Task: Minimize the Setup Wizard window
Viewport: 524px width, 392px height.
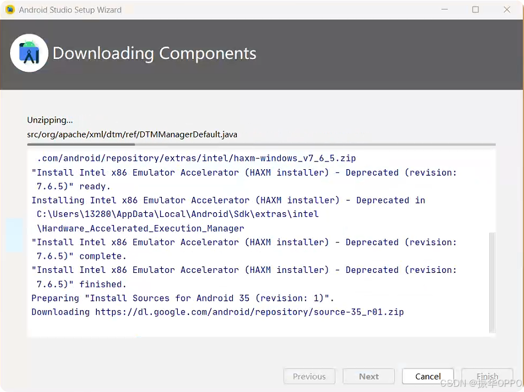Action: 444,9
